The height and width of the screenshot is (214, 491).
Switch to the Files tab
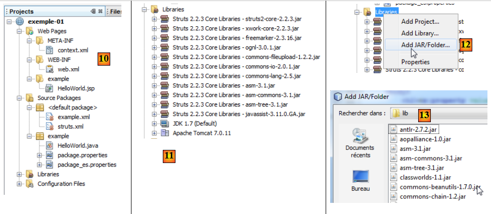[x=116, y=11]
